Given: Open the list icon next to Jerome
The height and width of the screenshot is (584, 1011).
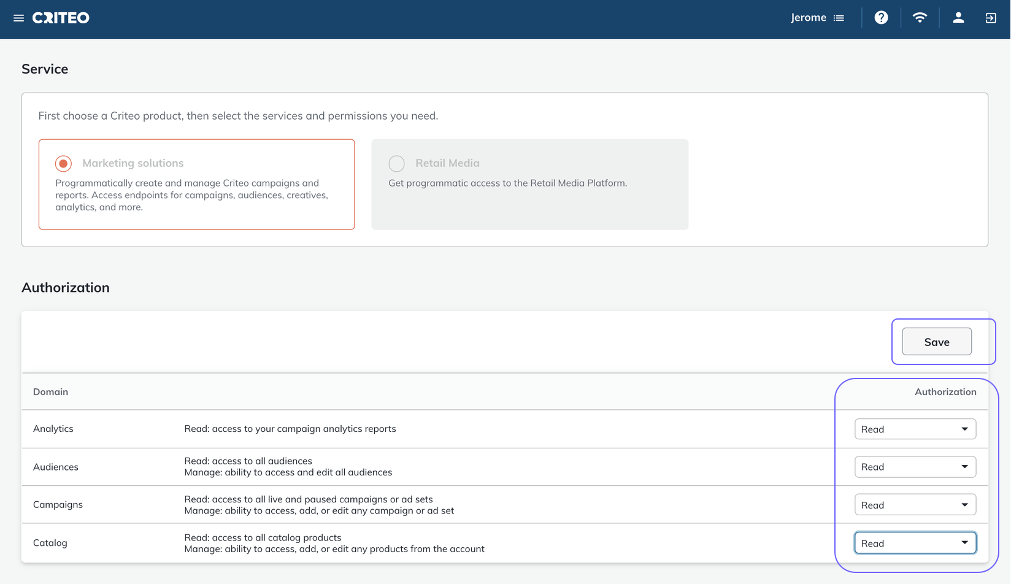Looking at the screenshot, I should coord(839,18).
